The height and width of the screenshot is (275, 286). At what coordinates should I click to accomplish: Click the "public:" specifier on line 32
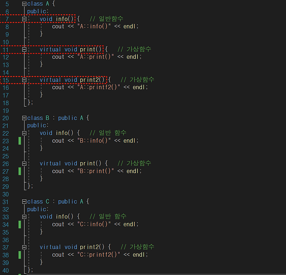[38, 209]
